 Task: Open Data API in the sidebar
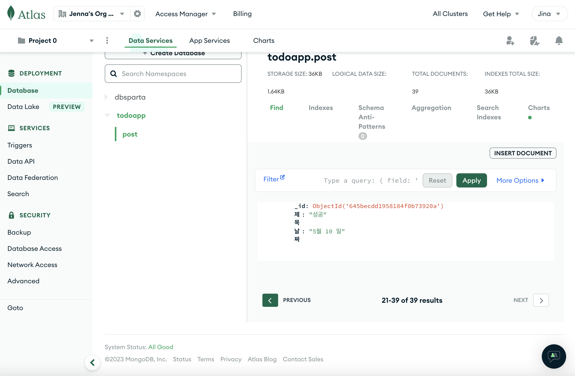coord(21,161)
